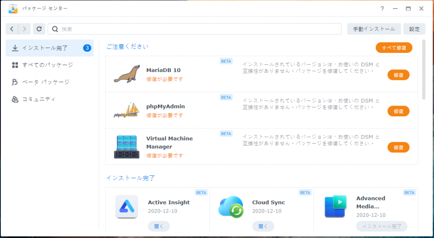Click the phpMyAdmin sailboat icon
The height and width of the screenshot is (238, 434).
coord(127,110)
